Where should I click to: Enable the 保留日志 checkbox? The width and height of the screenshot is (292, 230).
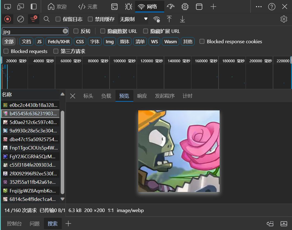58,19
